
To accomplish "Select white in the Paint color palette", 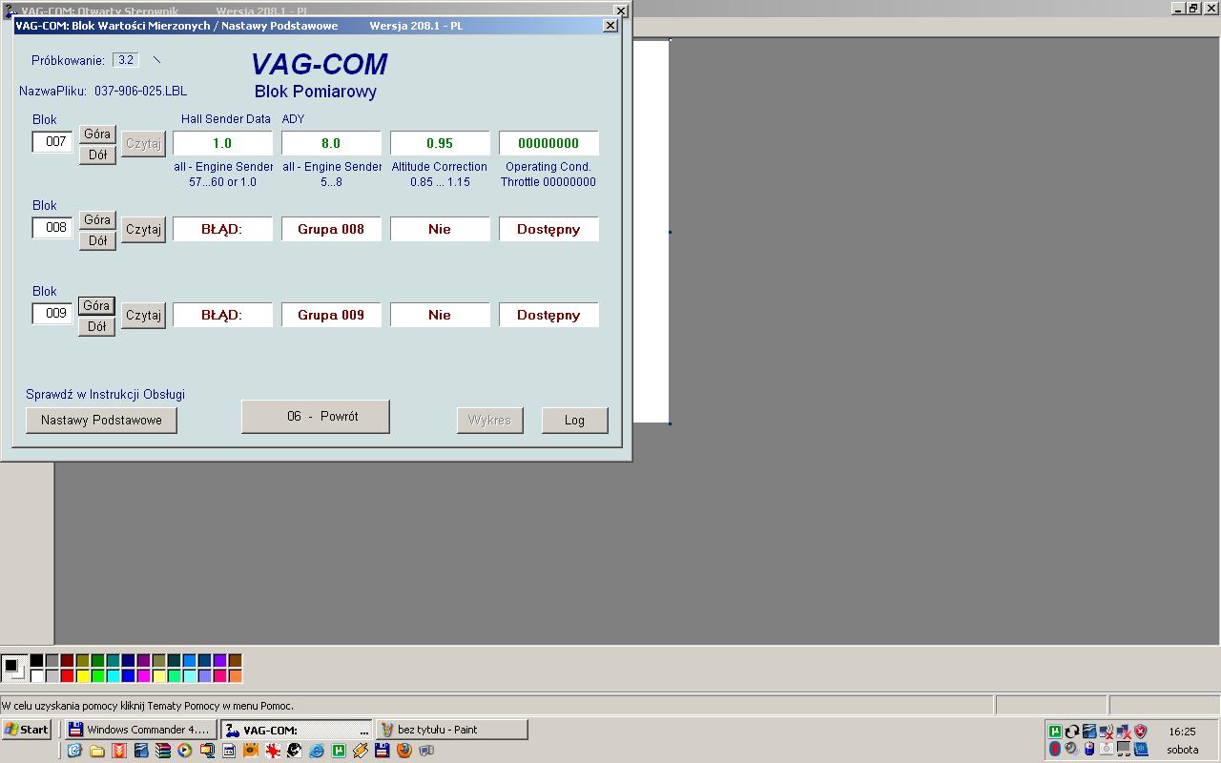I will [36, 676].
